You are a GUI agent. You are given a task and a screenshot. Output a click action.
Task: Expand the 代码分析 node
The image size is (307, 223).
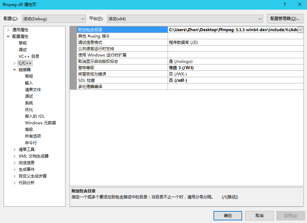(x=15, y=183)
